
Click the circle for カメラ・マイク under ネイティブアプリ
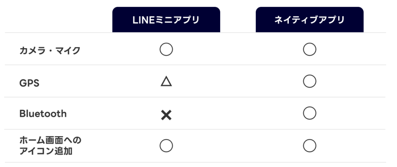(x=309, y=50)
